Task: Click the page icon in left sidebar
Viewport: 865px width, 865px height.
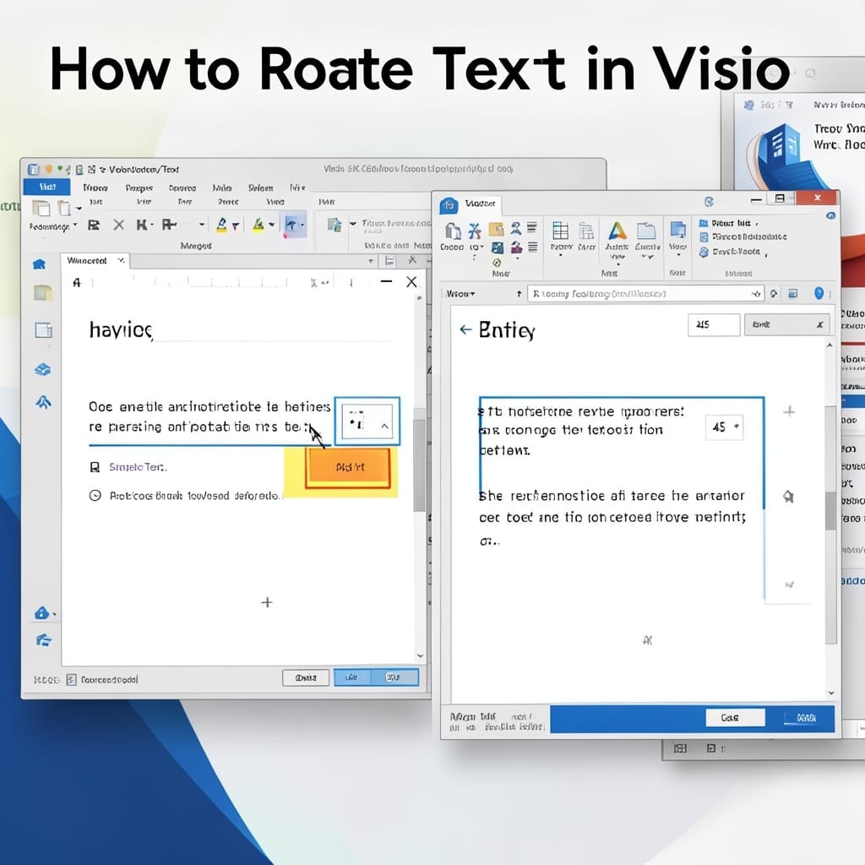Action: click(44, 330)
